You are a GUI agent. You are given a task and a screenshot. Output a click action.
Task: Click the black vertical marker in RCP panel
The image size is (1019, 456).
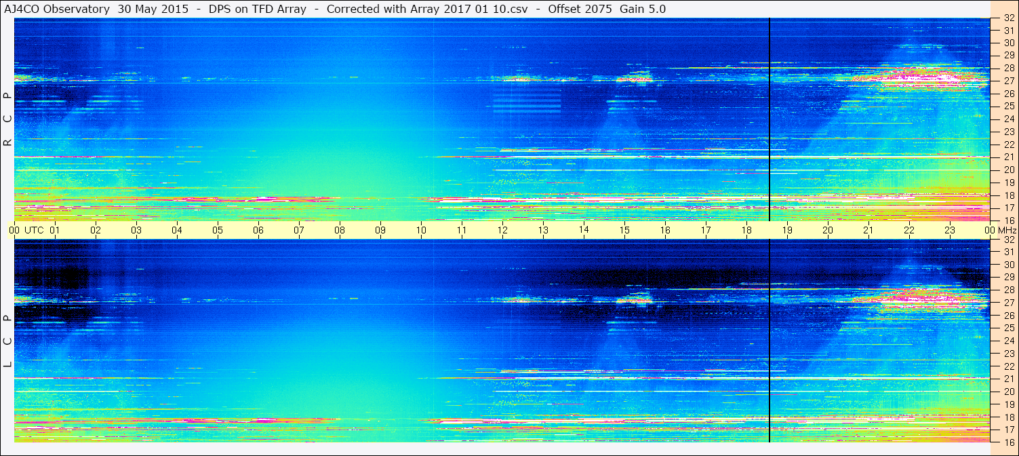point(770,119)
